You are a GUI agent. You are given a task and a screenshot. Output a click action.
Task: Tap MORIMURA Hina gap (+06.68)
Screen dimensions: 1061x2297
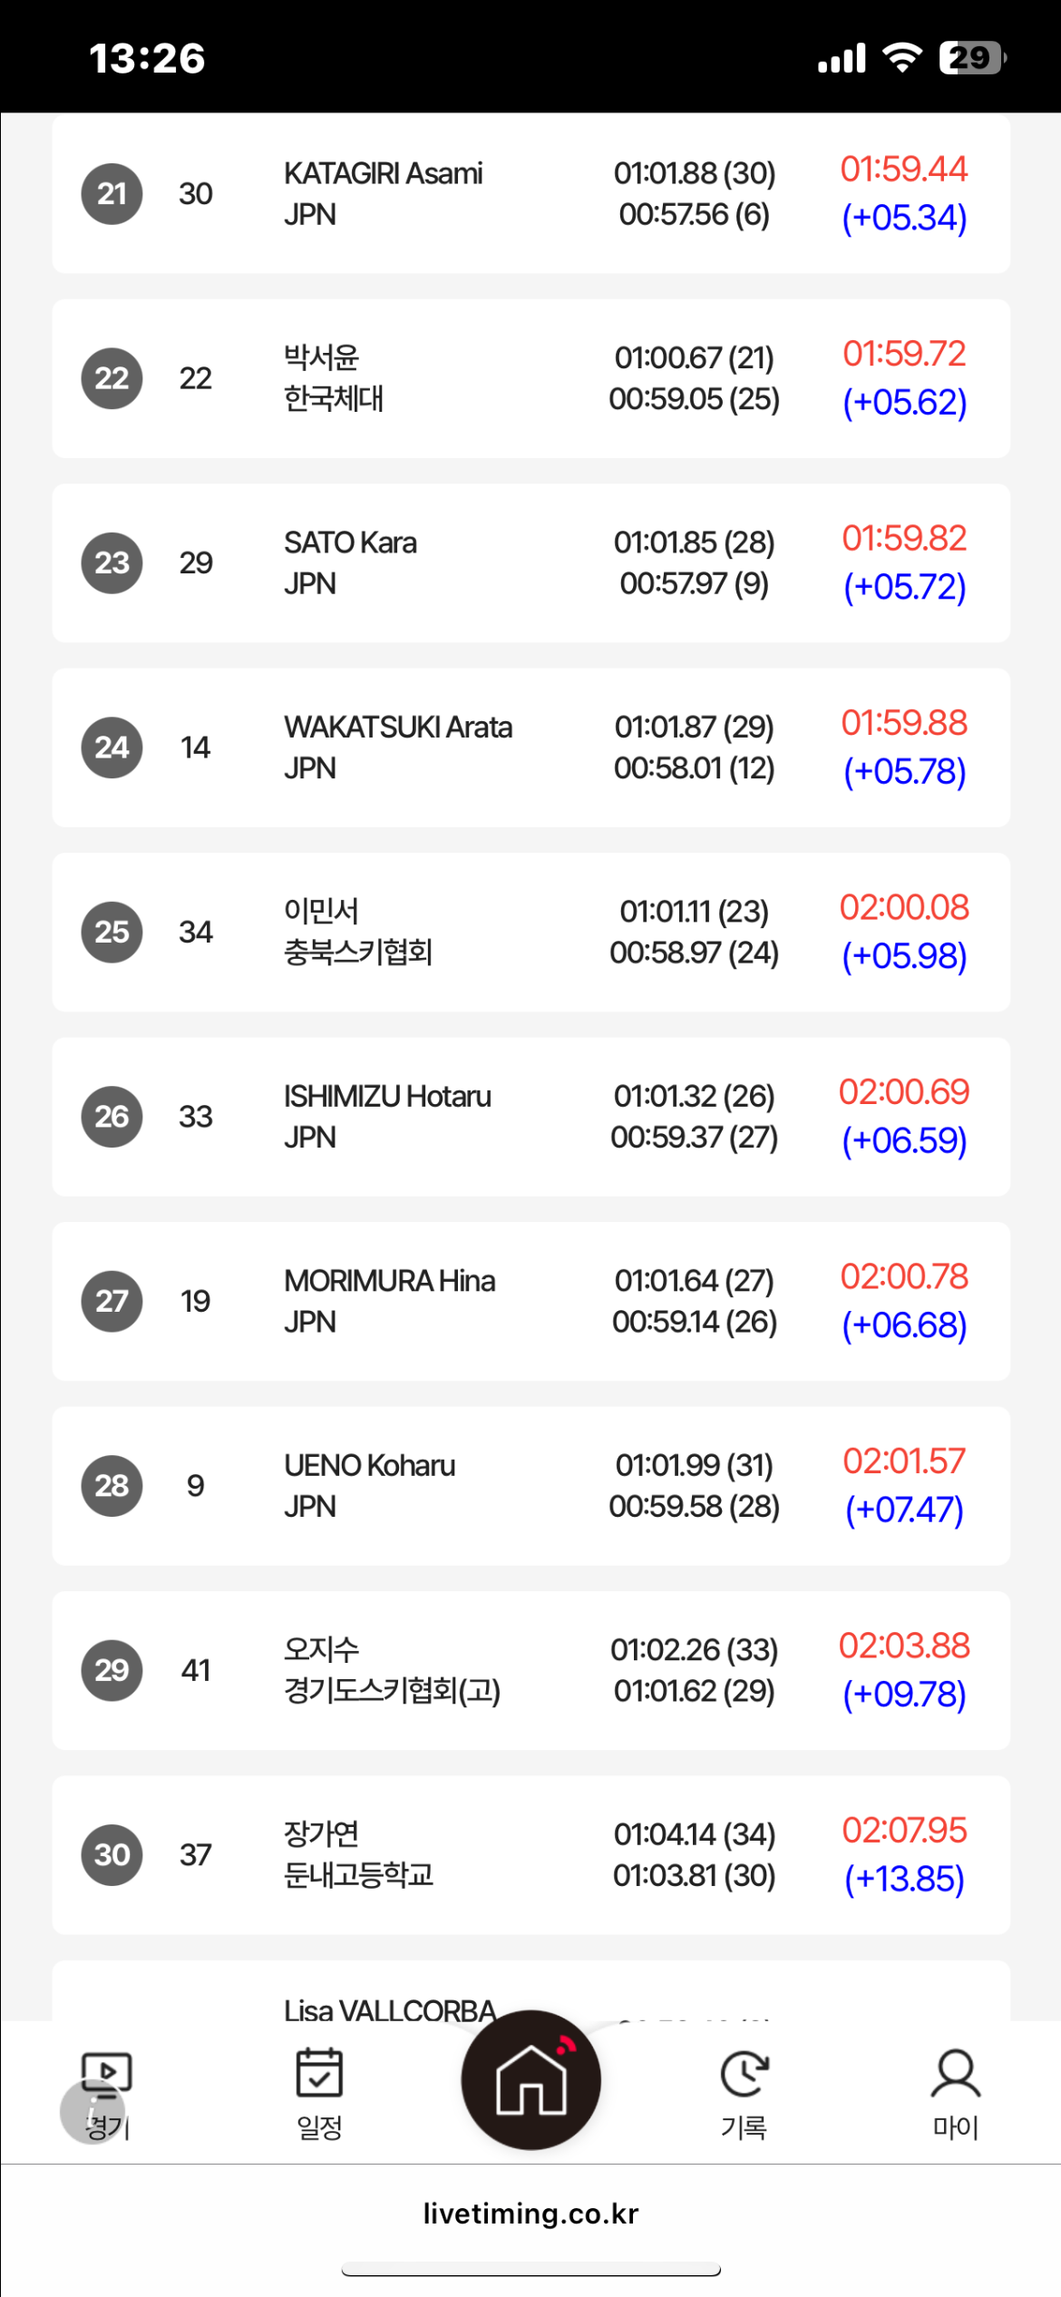click(904, 1325)
